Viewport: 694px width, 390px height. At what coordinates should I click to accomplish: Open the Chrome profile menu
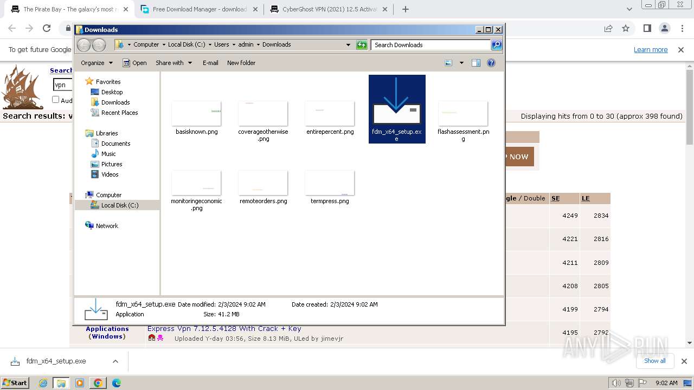(664, 28)
